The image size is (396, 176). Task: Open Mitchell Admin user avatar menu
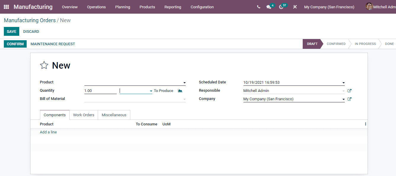369,7
